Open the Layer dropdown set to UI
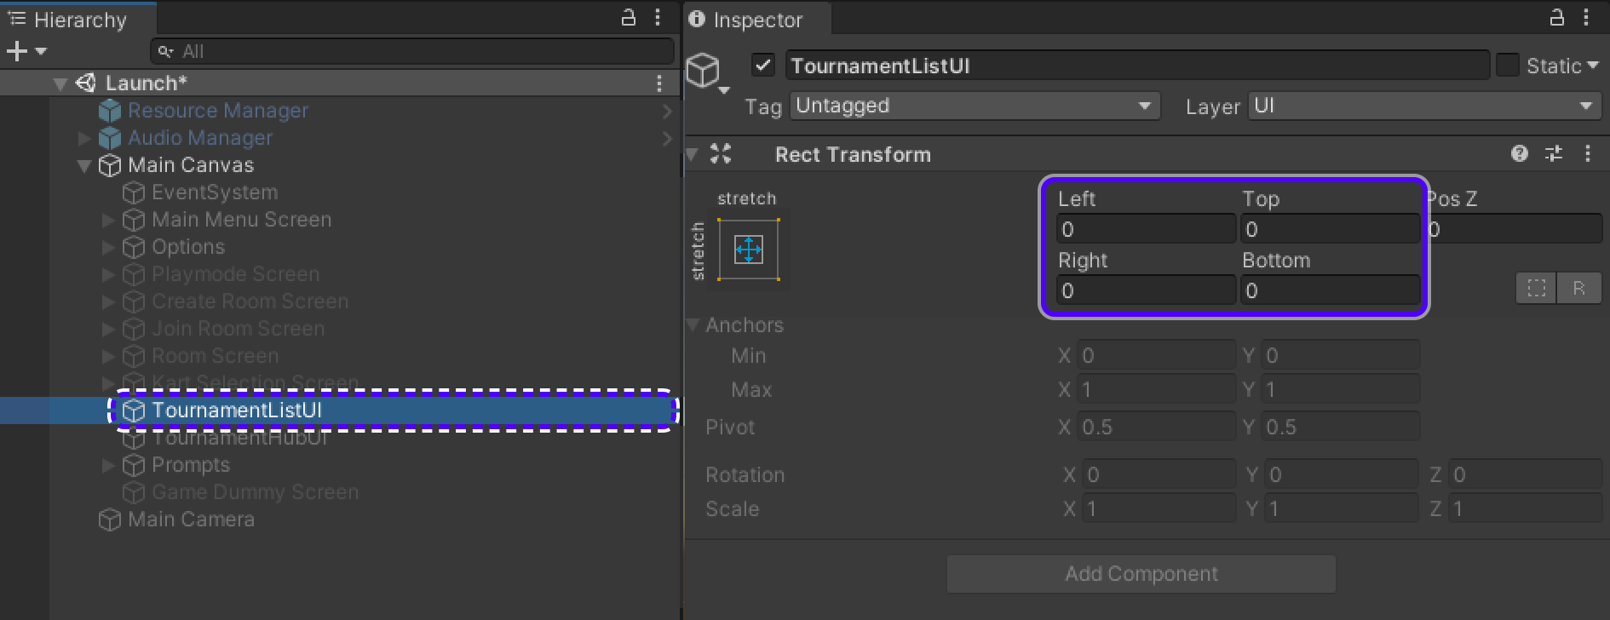Viewport: 1610px width, 620px height. [x=1423, y=106]
